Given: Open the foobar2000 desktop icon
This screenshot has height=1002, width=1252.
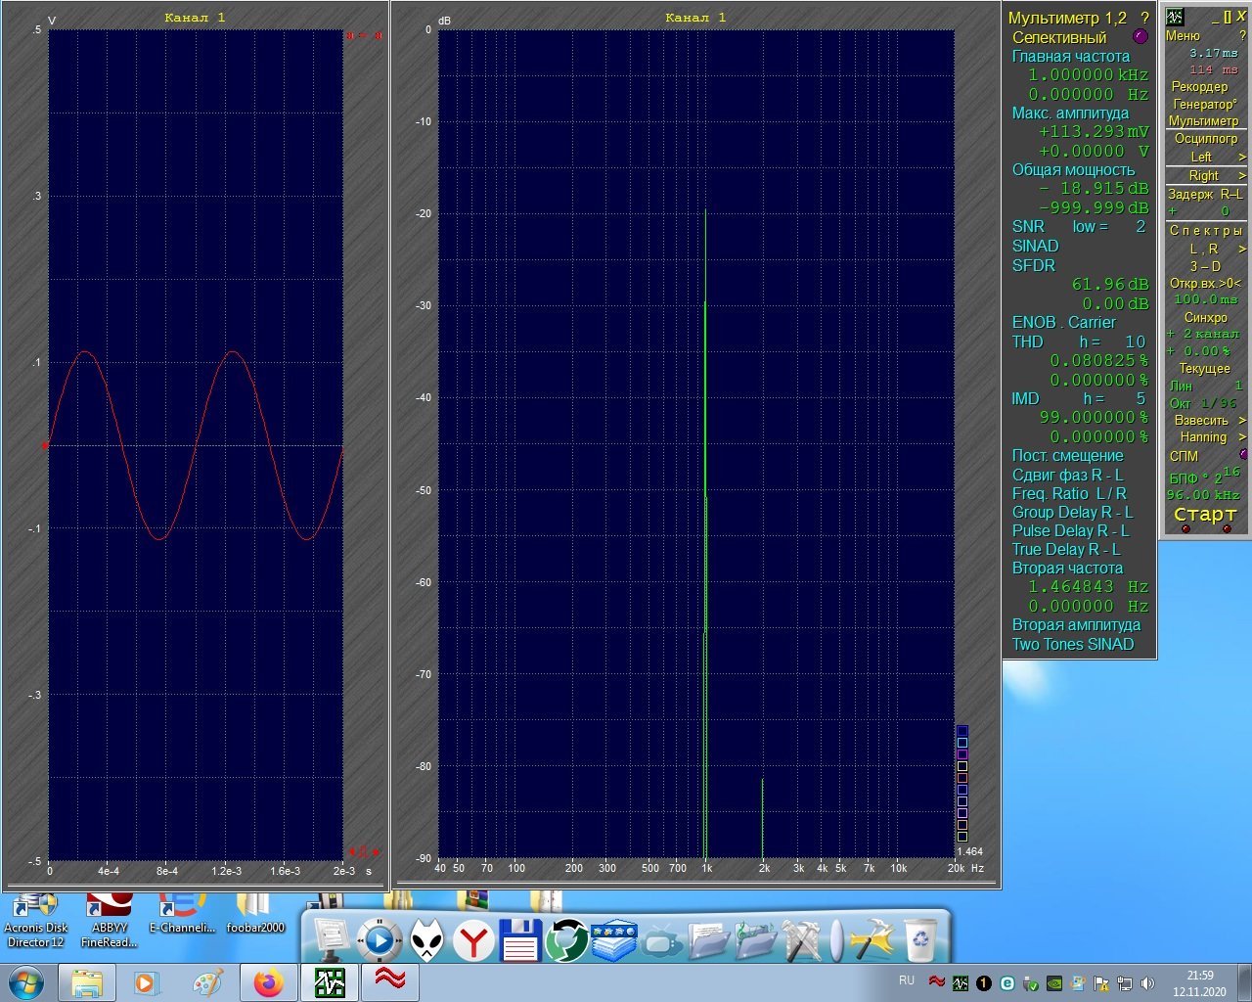Looking at the screenshot, I should tap(255, 914).
